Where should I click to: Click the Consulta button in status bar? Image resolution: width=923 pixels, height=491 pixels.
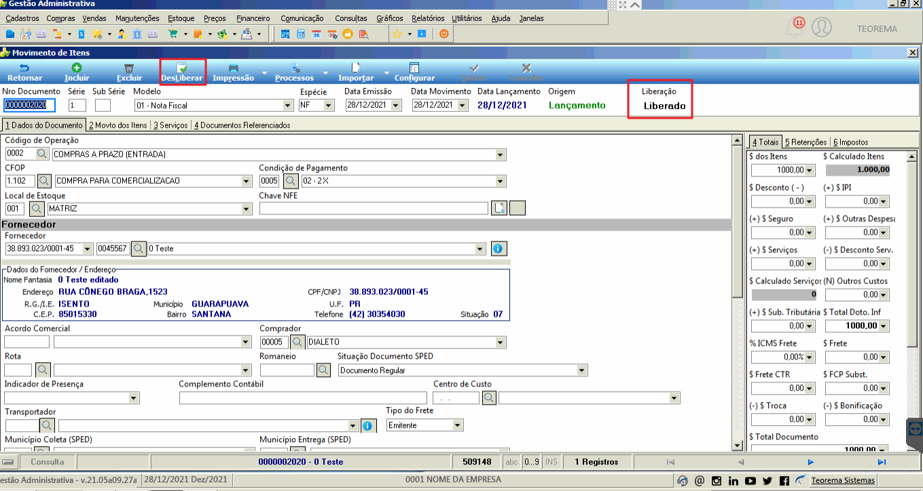coord(48,462)
